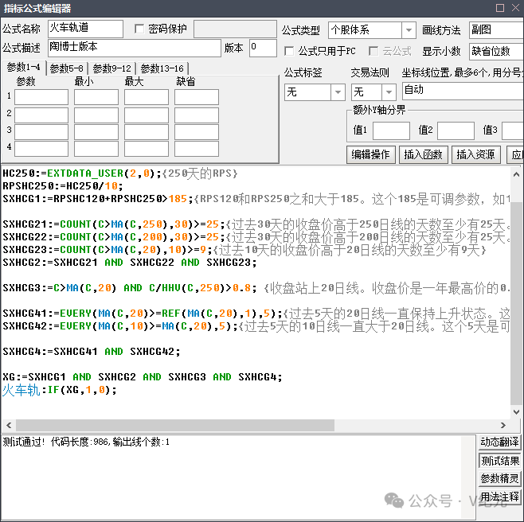Screen dimensions: 524x522
Task: Click the HC250:=EXTDATA_USER code line
Action: (120, 173)
